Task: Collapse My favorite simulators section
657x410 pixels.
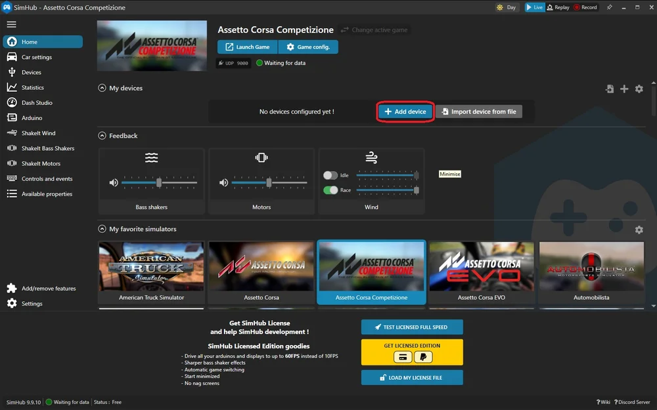Action: (x=102, y=229)
